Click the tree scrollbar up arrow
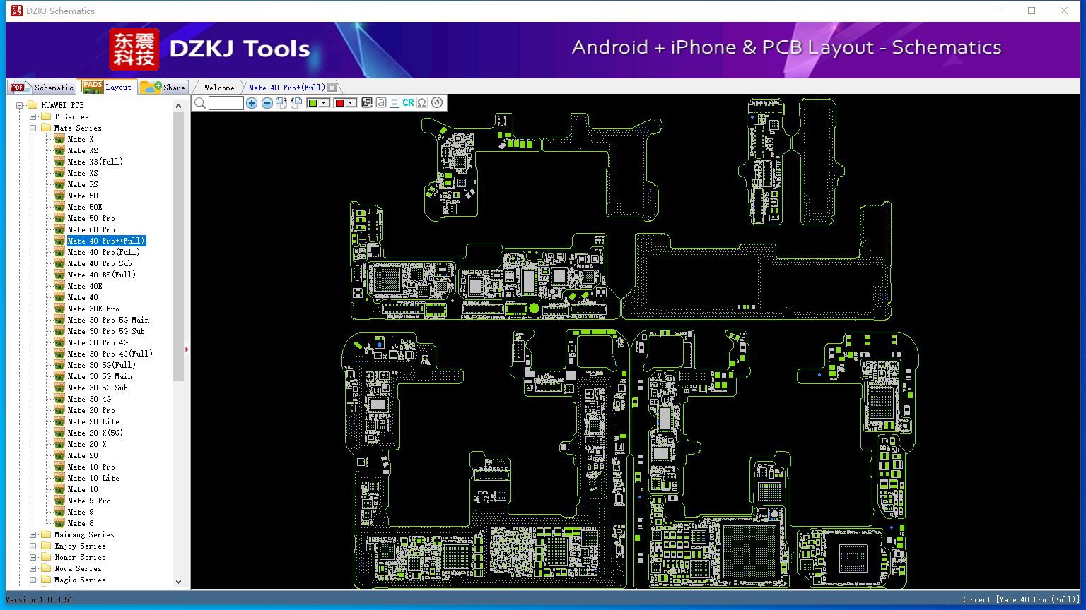Screen dimensions: 1086x610 pos(178,105)
